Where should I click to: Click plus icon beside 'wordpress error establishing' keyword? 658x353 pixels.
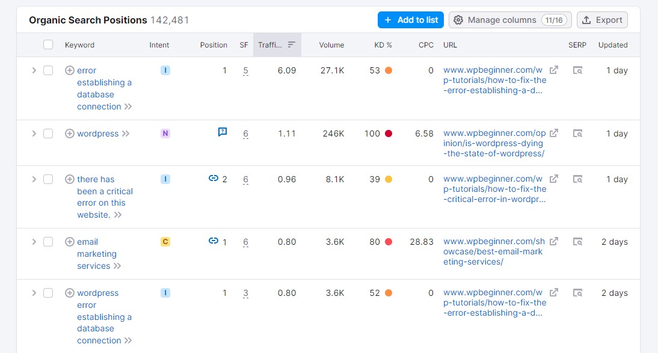click(70, 293)
